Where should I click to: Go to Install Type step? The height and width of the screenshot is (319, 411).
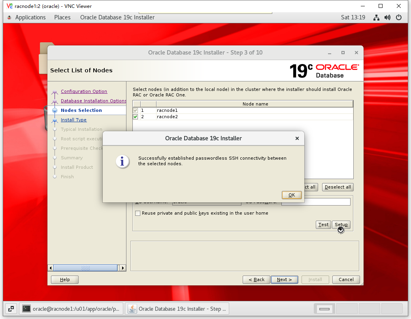(74, 120)
